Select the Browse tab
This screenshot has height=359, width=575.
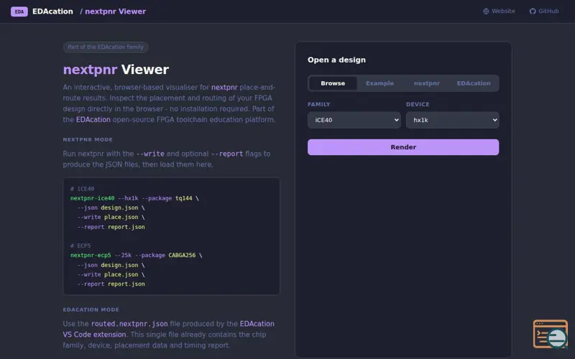click(333, 83)
